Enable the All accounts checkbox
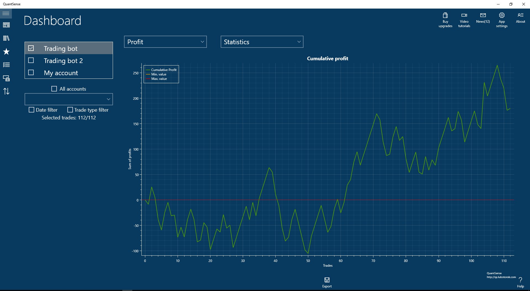The height and width of the screenshot is (291, 530). pos(54,88)
